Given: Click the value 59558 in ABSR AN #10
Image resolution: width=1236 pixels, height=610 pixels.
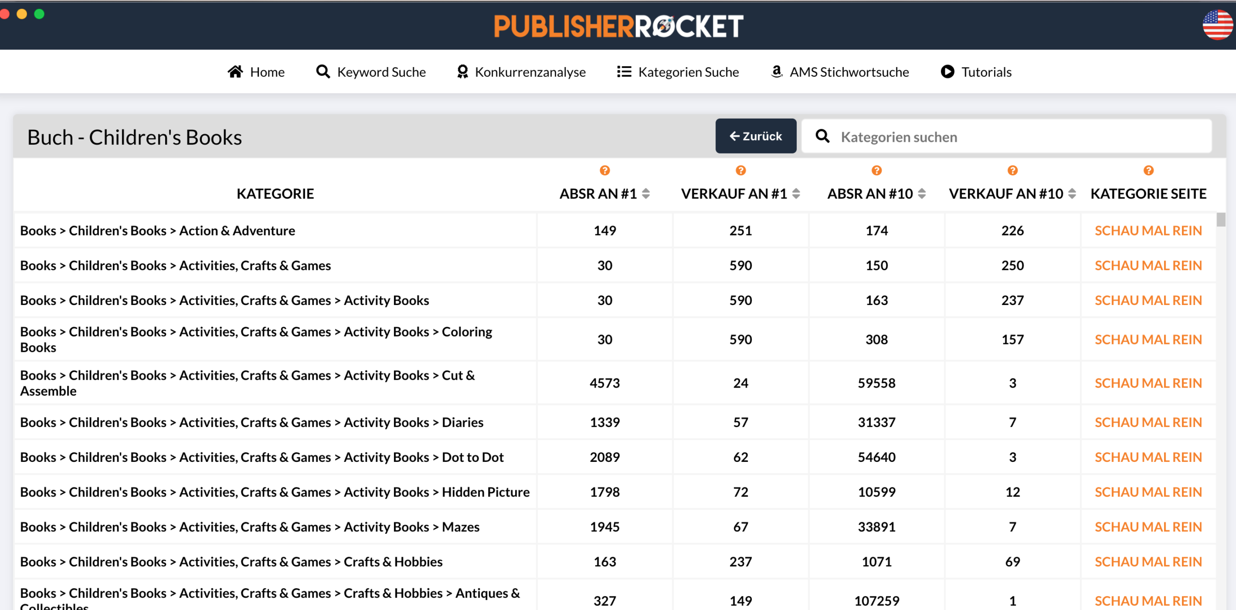Looking at the screenshot, I should pyautogui.click(x=876, y=383).
